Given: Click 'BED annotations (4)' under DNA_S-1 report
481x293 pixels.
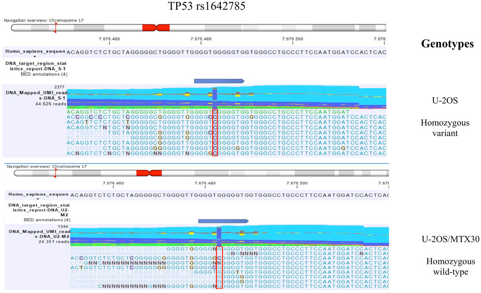Looking at the screenshot, I should 44,74.
